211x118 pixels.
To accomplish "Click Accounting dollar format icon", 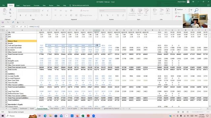I will [x=102, y=15].
